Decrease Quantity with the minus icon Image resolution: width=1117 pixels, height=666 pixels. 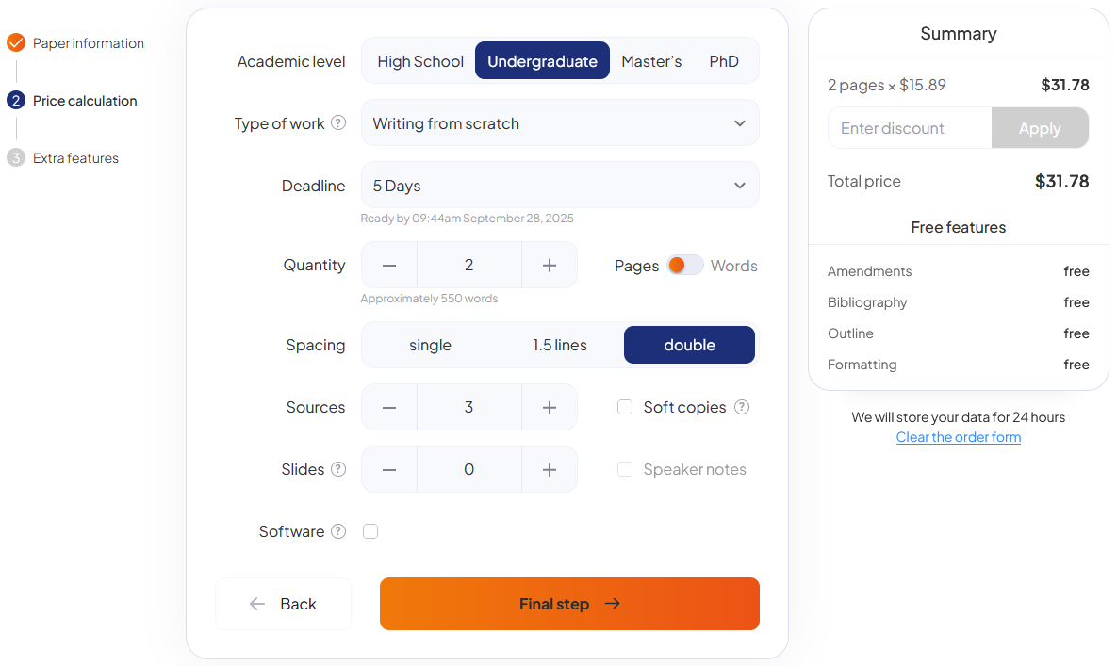(x=389, y=266)
